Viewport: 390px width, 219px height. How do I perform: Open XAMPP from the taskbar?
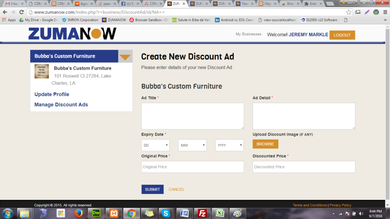click(113, 213)
